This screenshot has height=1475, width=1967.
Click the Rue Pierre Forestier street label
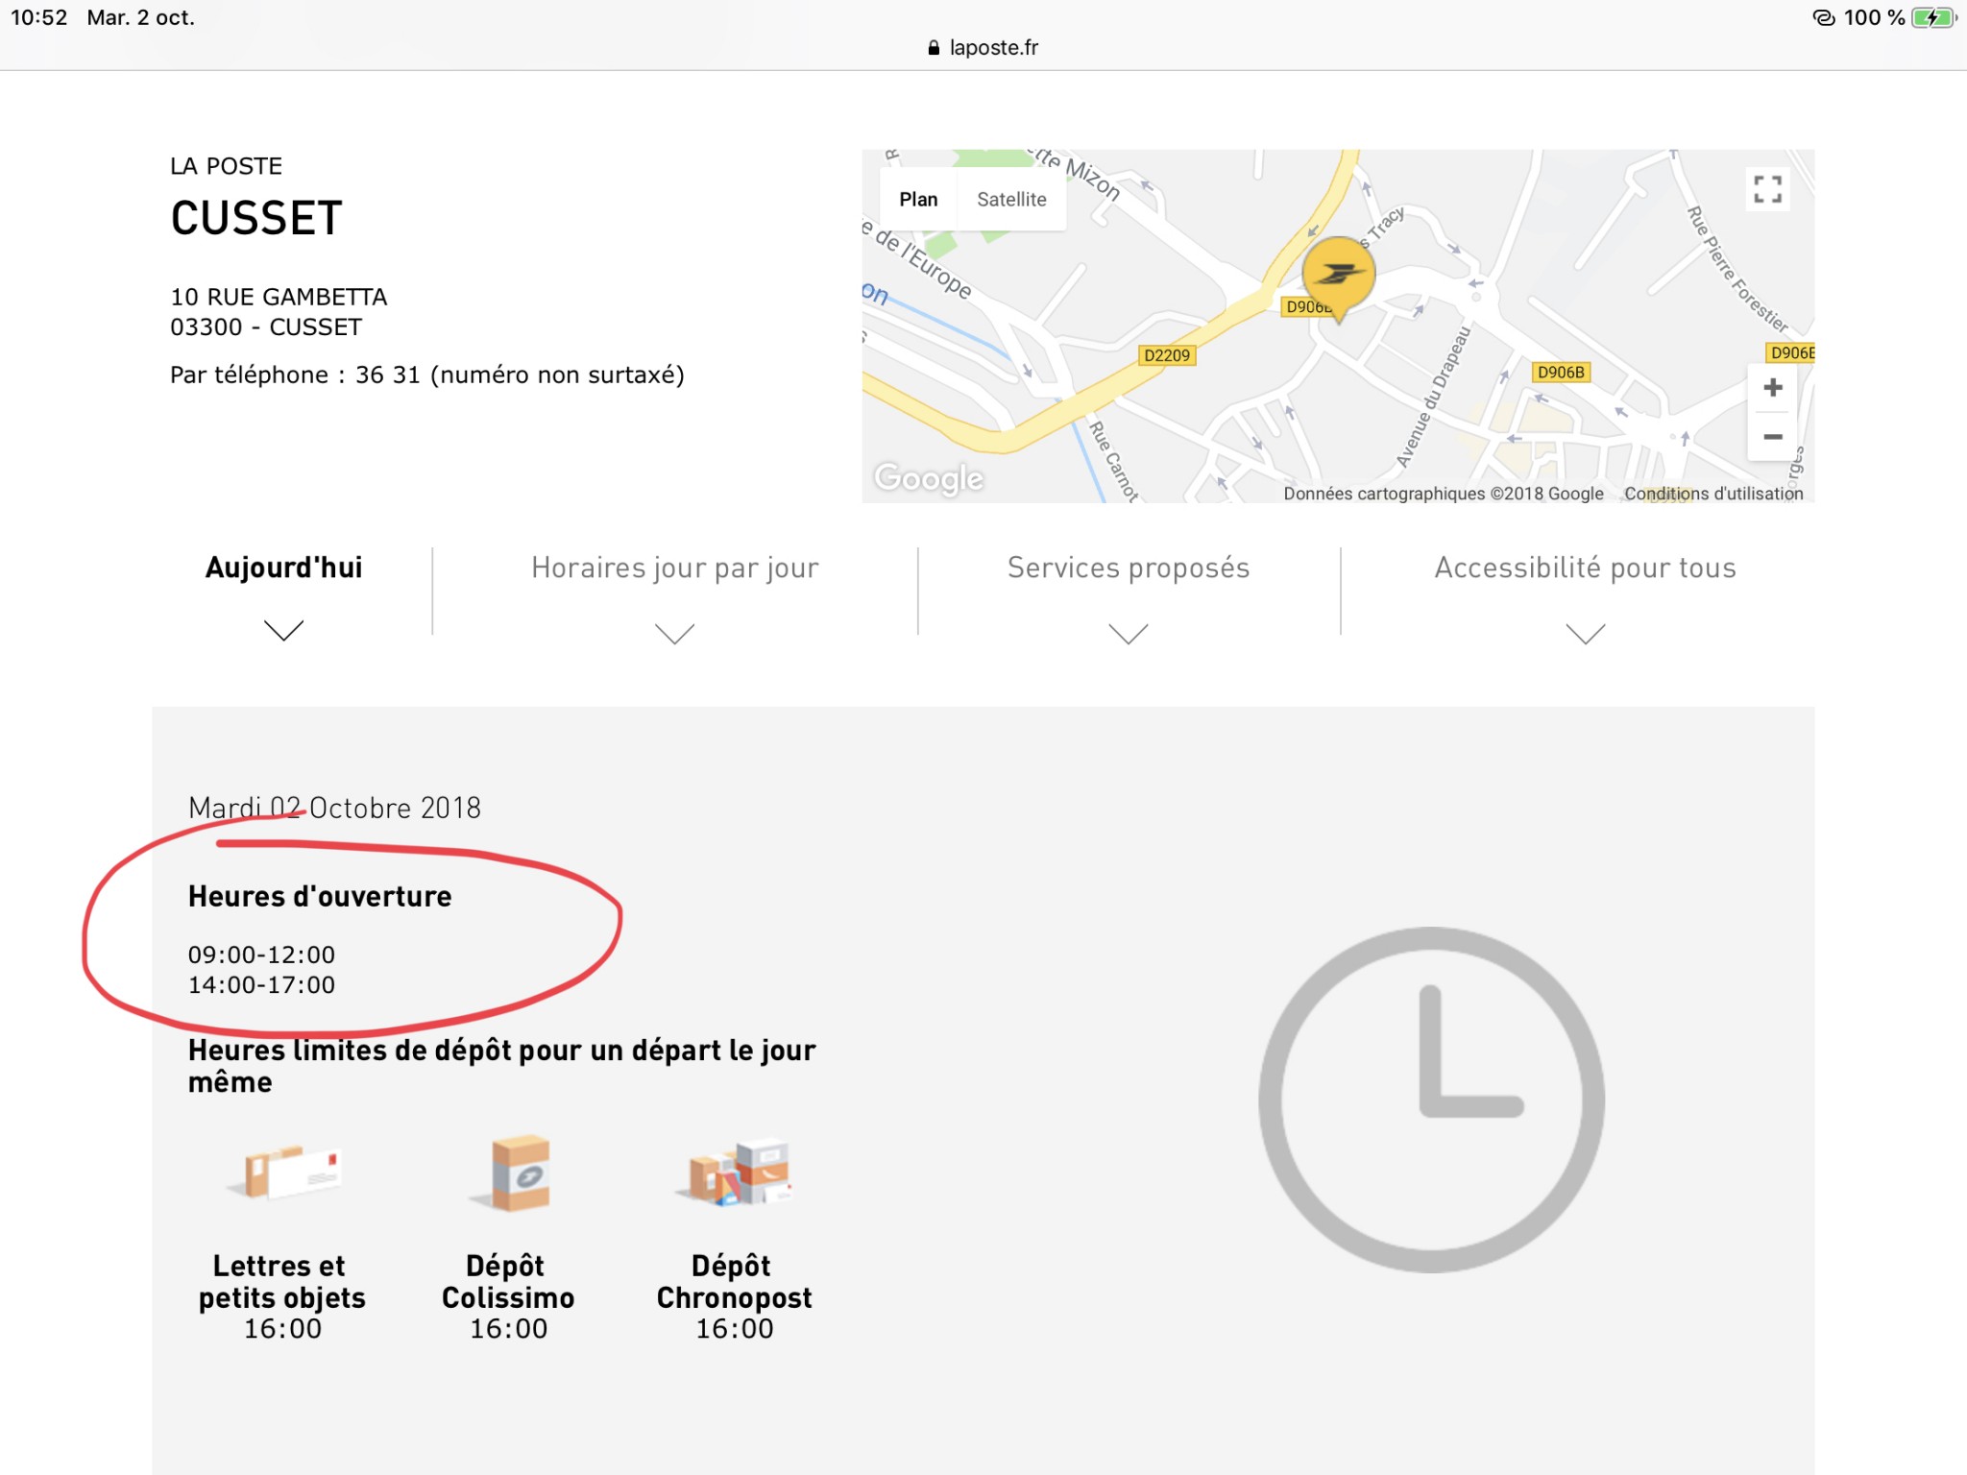[x=1737, y=270]
